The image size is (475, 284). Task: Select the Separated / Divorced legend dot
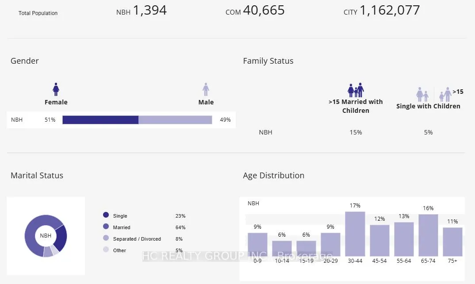point(106,238)
